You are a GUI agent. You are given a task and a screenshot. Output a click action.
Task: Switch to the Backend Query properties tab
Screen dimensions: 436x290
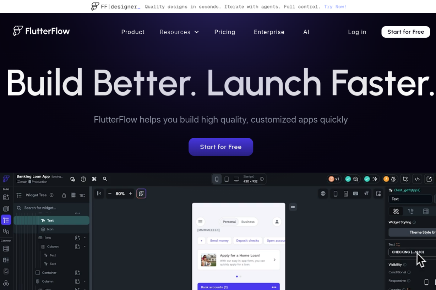(426, 211)
